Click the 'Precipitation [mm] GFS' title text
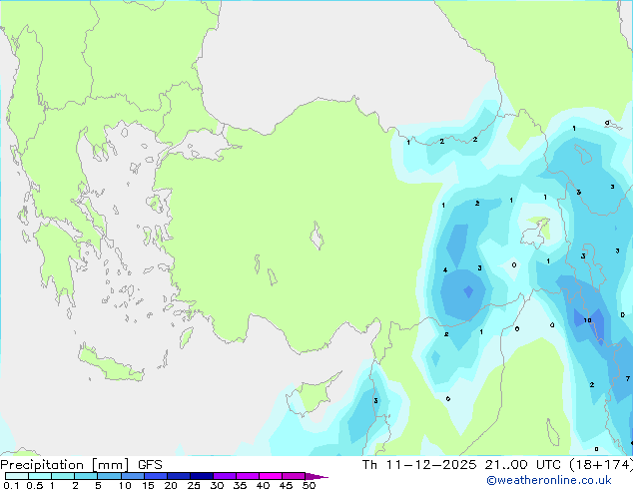 click(81, 465)
